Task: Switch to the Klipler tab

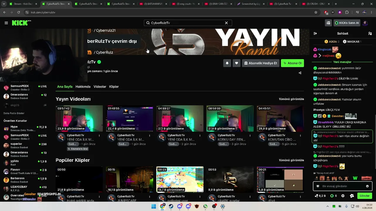Action: (114, 87)
